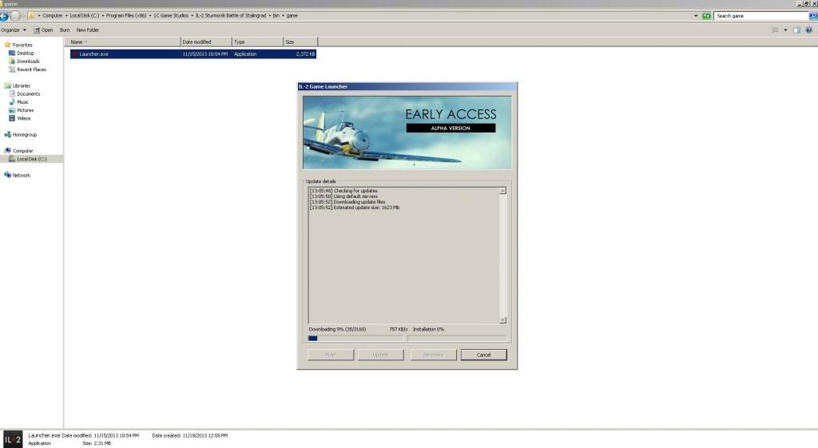Open Videos library in navigation pane

(23, 118)
